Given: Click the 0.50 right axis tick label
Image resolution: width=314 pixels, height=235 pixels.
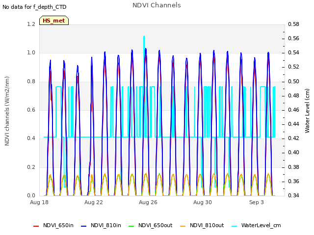Looking at the screenshot, I should tap(293, 82).
